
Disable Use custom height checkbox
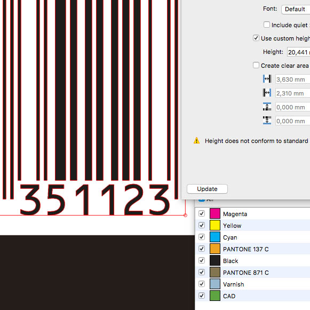[x=256, y=38]
